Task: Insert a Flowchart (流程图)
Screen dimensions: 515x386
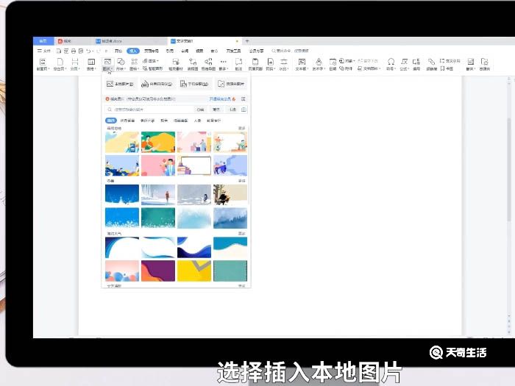Action: point(193,65)
